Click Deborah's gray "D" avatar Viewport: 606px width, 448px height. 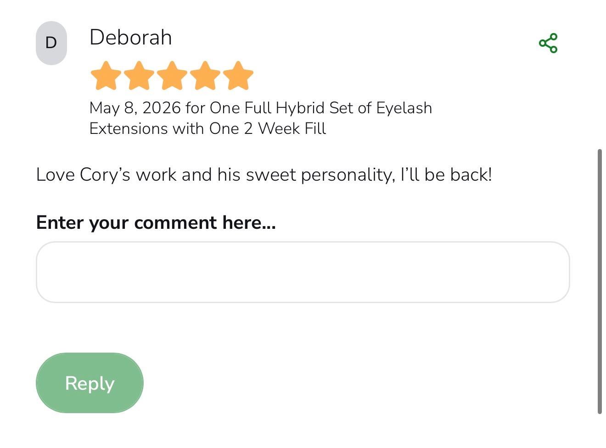[x=51, y=43]
